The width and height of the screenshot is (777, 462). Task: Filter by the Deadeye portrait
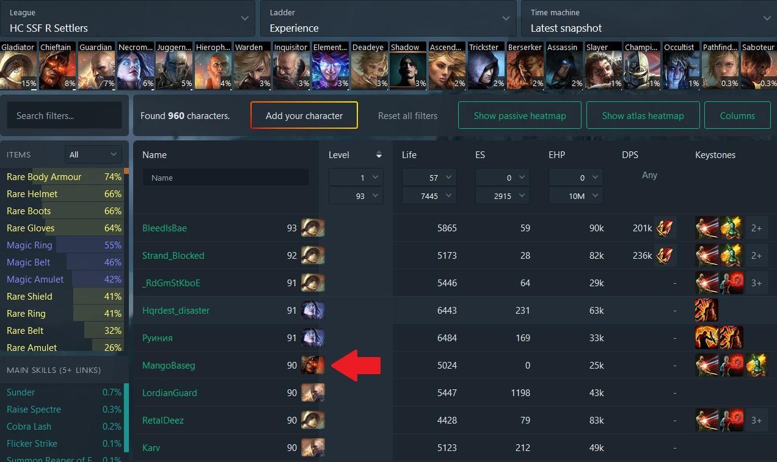[x=370, y=66]
